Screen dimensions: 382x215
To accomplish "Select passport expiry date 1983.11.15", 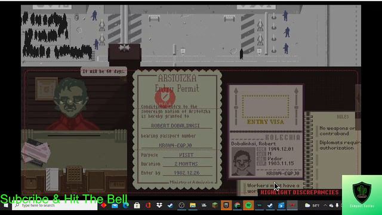I will (281, 163).
